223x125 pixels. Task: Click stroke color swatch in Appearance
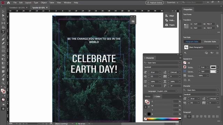pyautogui.click(x=213, y=67)
